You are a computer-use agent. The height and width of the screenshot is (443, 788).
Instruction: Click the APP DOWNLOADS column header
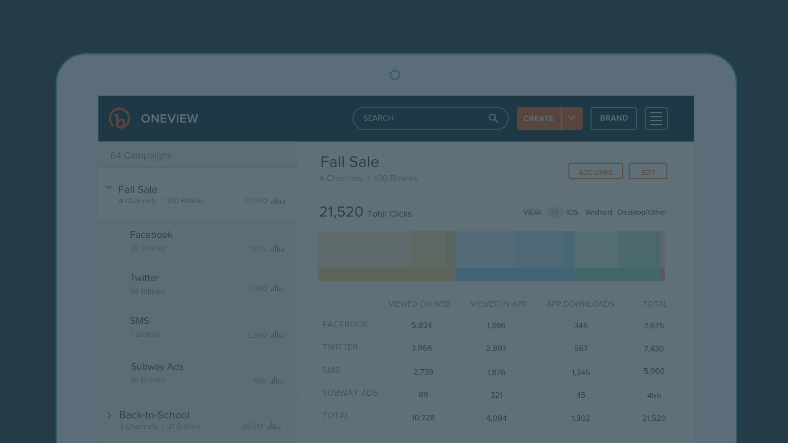[x=580, y=304]
